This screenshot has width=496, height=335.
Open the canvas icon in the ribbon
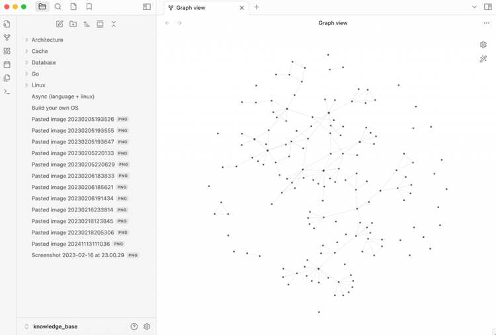pos(7,51)
